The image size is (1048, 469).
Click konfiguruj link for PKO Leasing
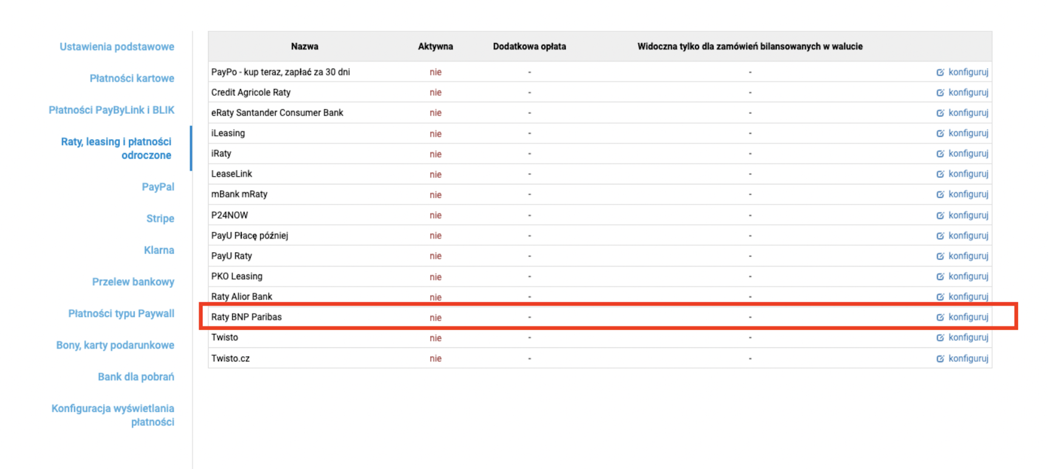pyautogui.click(x=968, y=276)
